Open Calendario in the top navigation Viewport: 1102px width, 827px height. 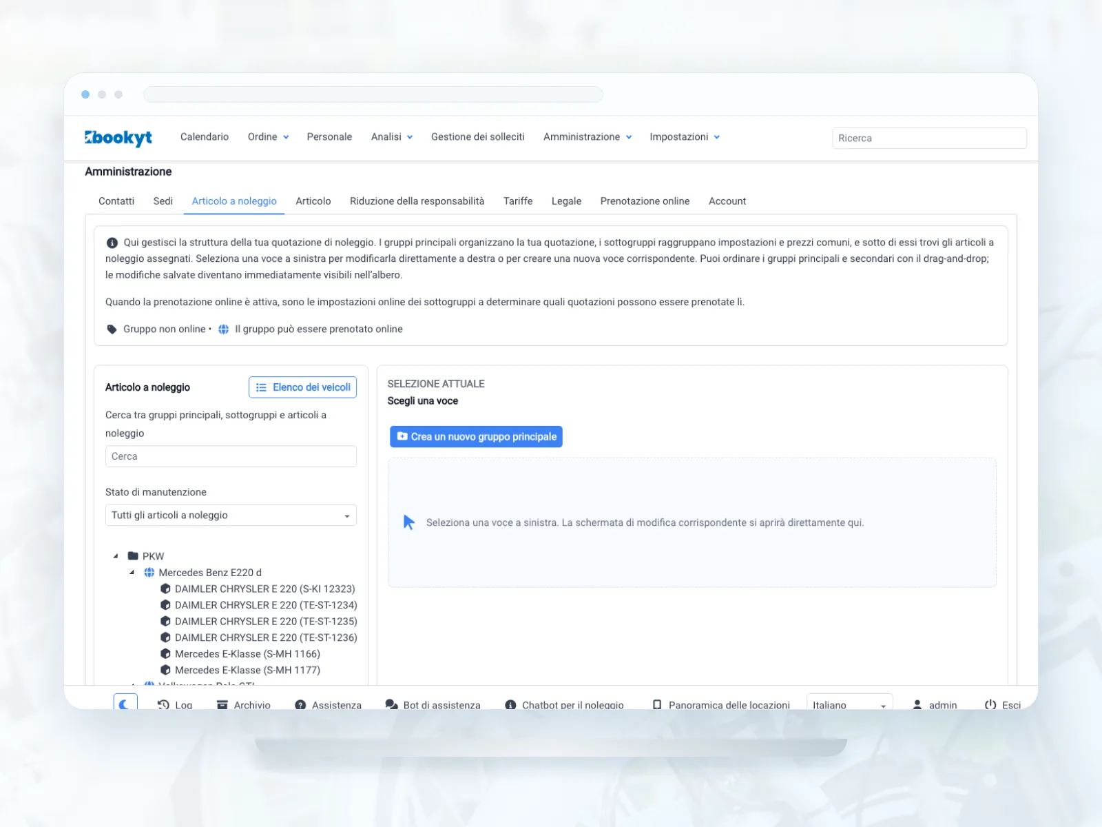[205, 137]
